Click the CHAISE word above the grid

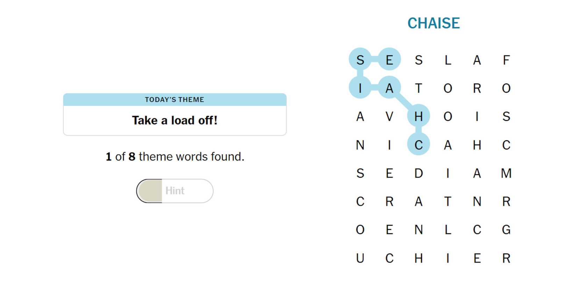[433, 23]
